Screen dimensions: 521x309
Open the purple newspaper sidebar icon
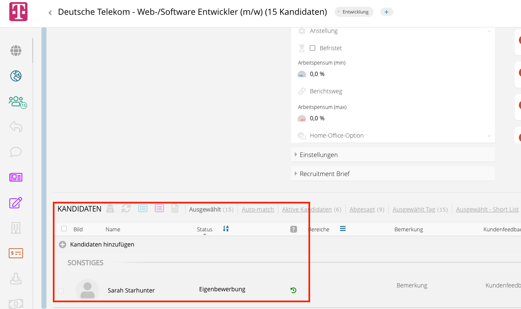pyautogui.click(x=16, y=177)
